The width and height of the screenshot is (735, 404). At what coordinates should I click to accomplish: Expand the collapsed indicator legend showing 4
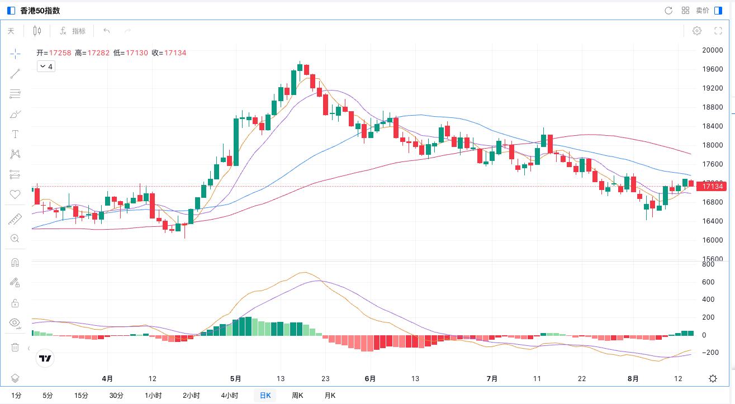(46, 66)
